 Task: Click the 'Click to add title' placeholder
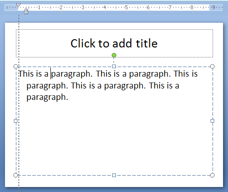tap(114, 43)
